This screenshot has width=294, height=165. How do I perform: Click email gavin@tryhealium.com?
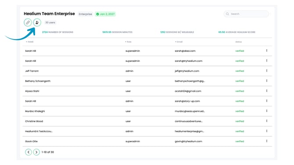click(188, 141)
